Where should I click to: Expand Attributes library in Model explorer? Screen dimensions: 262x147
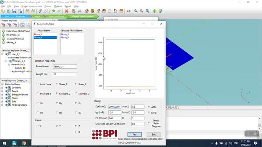(2, 85)
